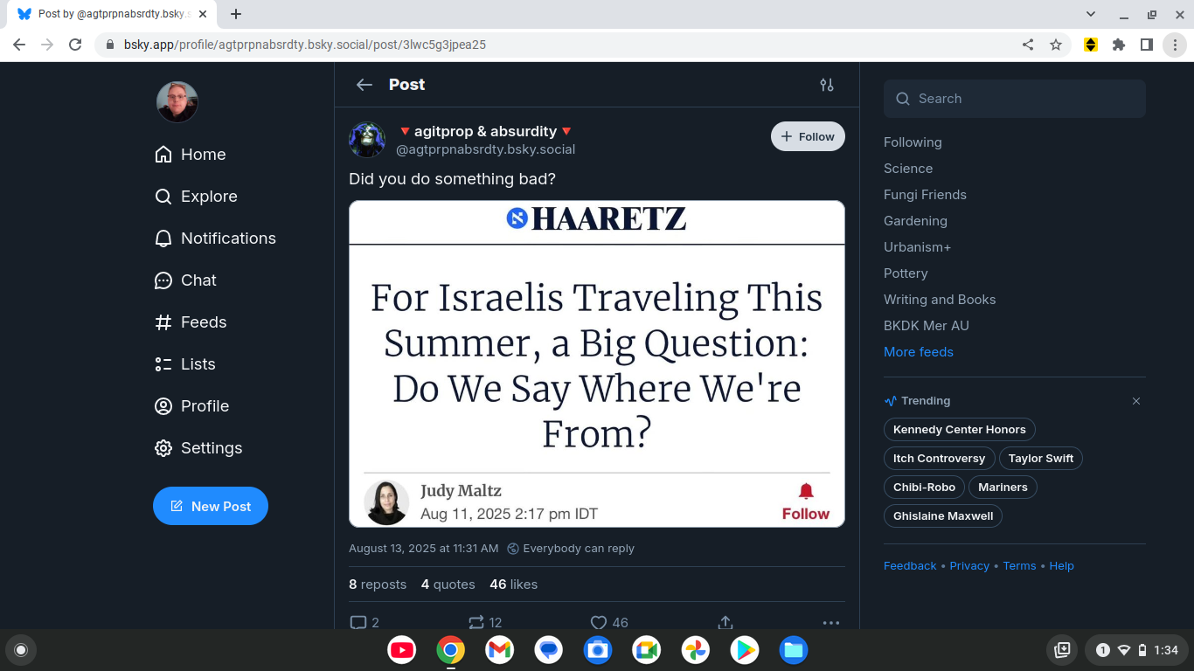1194x671 pixels.
Task: Follow agitprop & absurdity account
Action: [808, 136]
